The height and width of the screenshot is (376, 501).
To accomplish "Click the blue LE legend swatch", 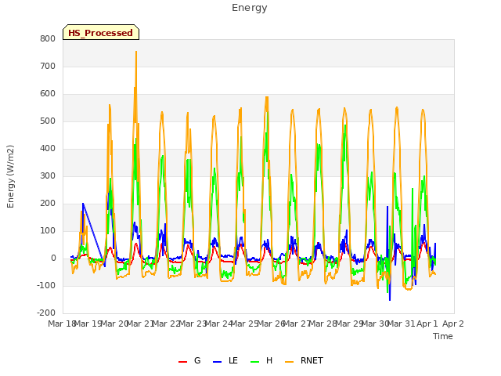I will tap(218, 362).
